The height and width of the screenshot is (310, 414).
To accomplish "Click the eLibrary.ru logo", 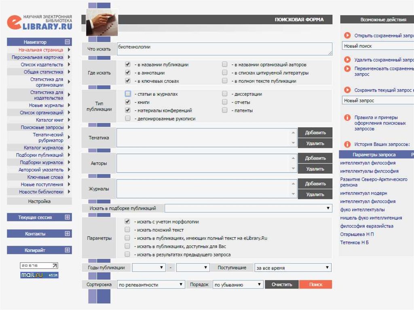I will coord(40,23).
